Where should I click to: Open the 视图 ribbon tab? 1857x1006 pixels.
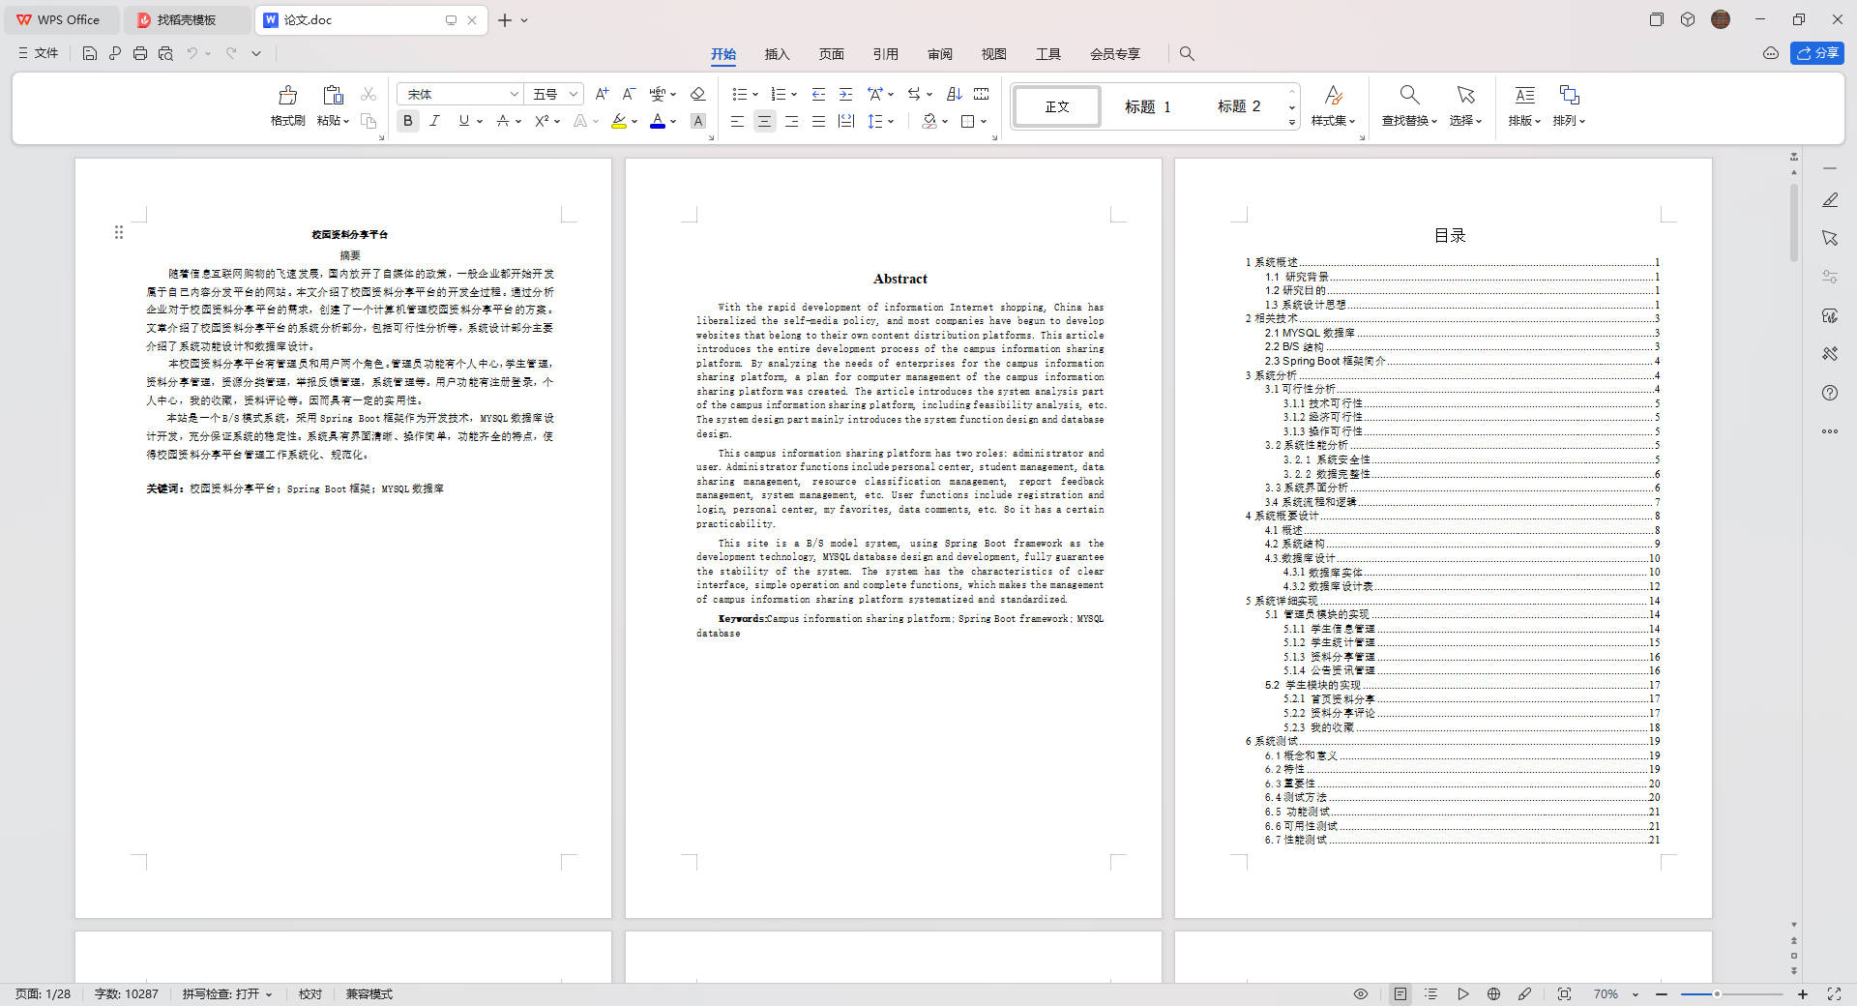click(993, 54)
